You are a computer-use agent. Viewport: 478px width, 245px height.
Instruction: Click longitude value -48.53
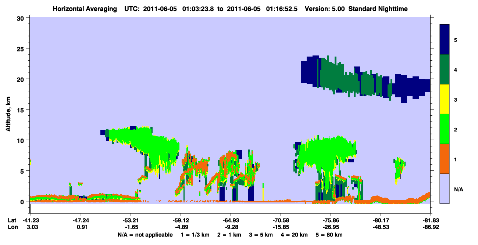pyautogui.click(x=380, y=227)
